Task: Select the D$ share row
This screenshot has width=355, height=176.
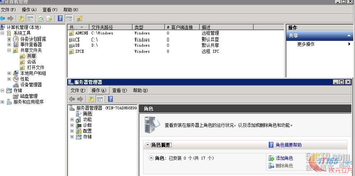Action: point(176,46)
